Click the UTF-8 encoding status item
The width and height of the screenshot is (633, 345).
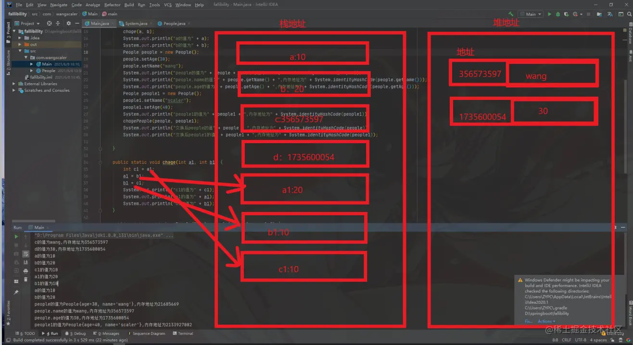pos(582,340)
